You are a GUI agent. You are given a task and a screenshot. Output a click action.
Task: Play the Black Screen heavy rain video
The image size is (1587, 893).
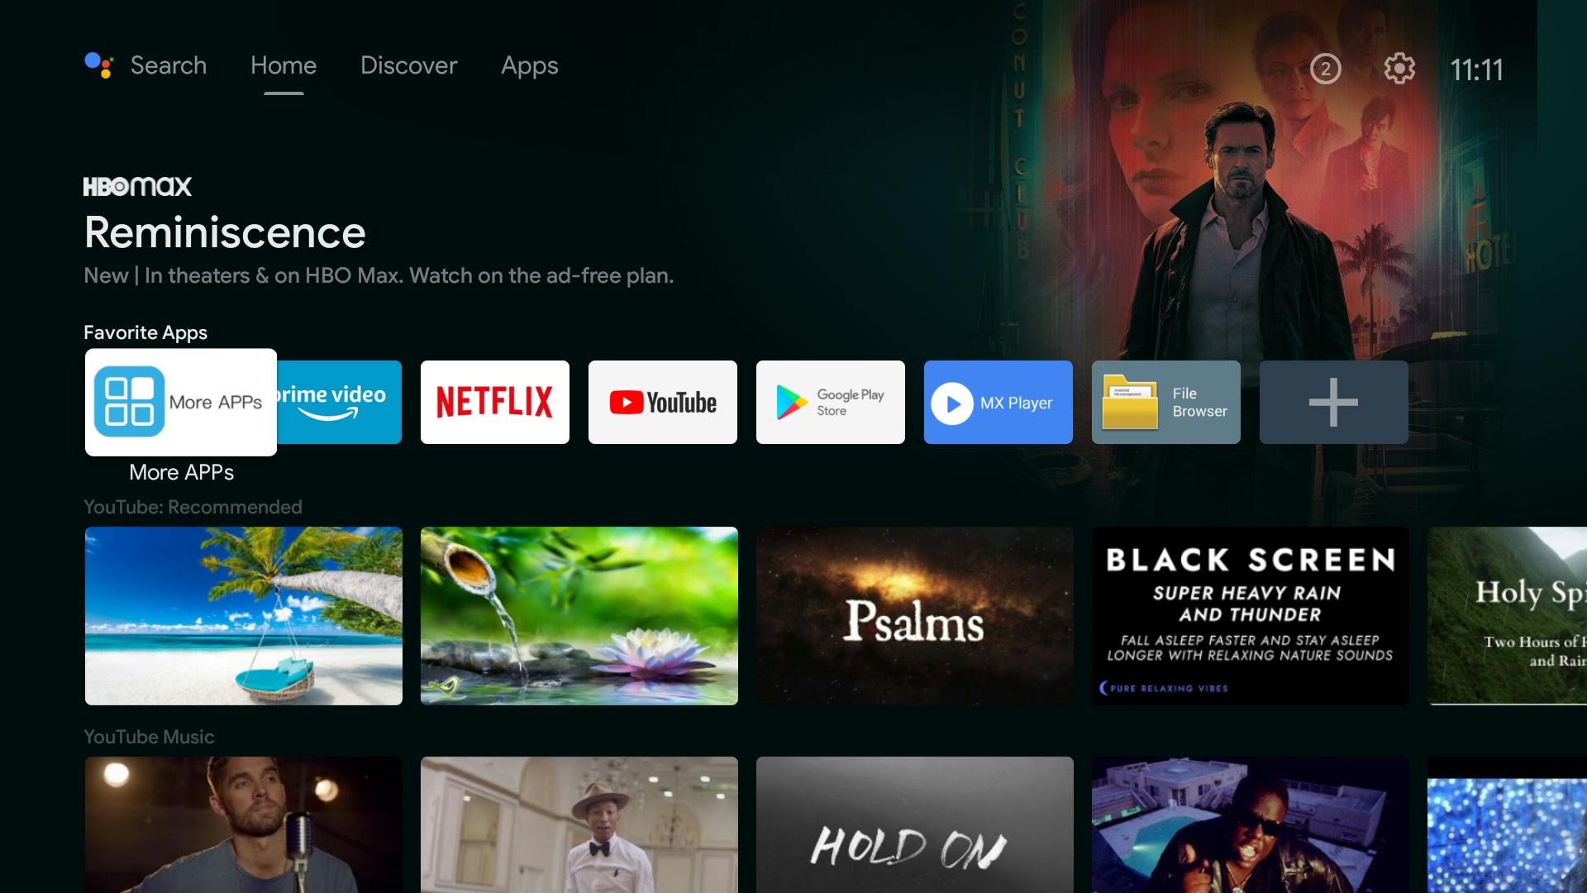1251,616
